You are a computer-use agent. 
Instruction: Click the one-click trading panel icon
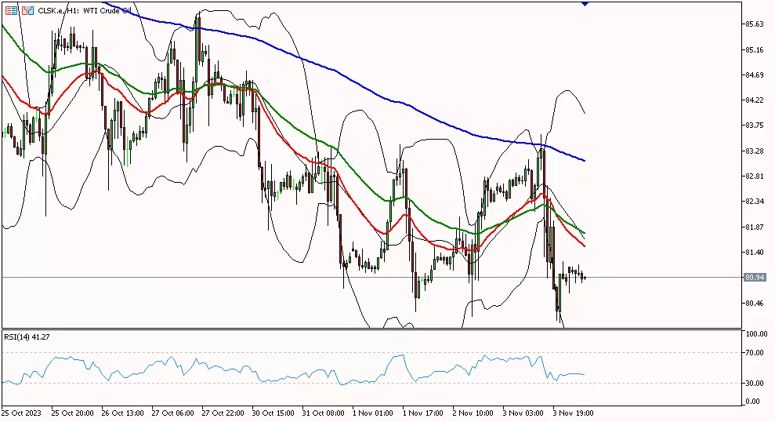pos(11,11)
